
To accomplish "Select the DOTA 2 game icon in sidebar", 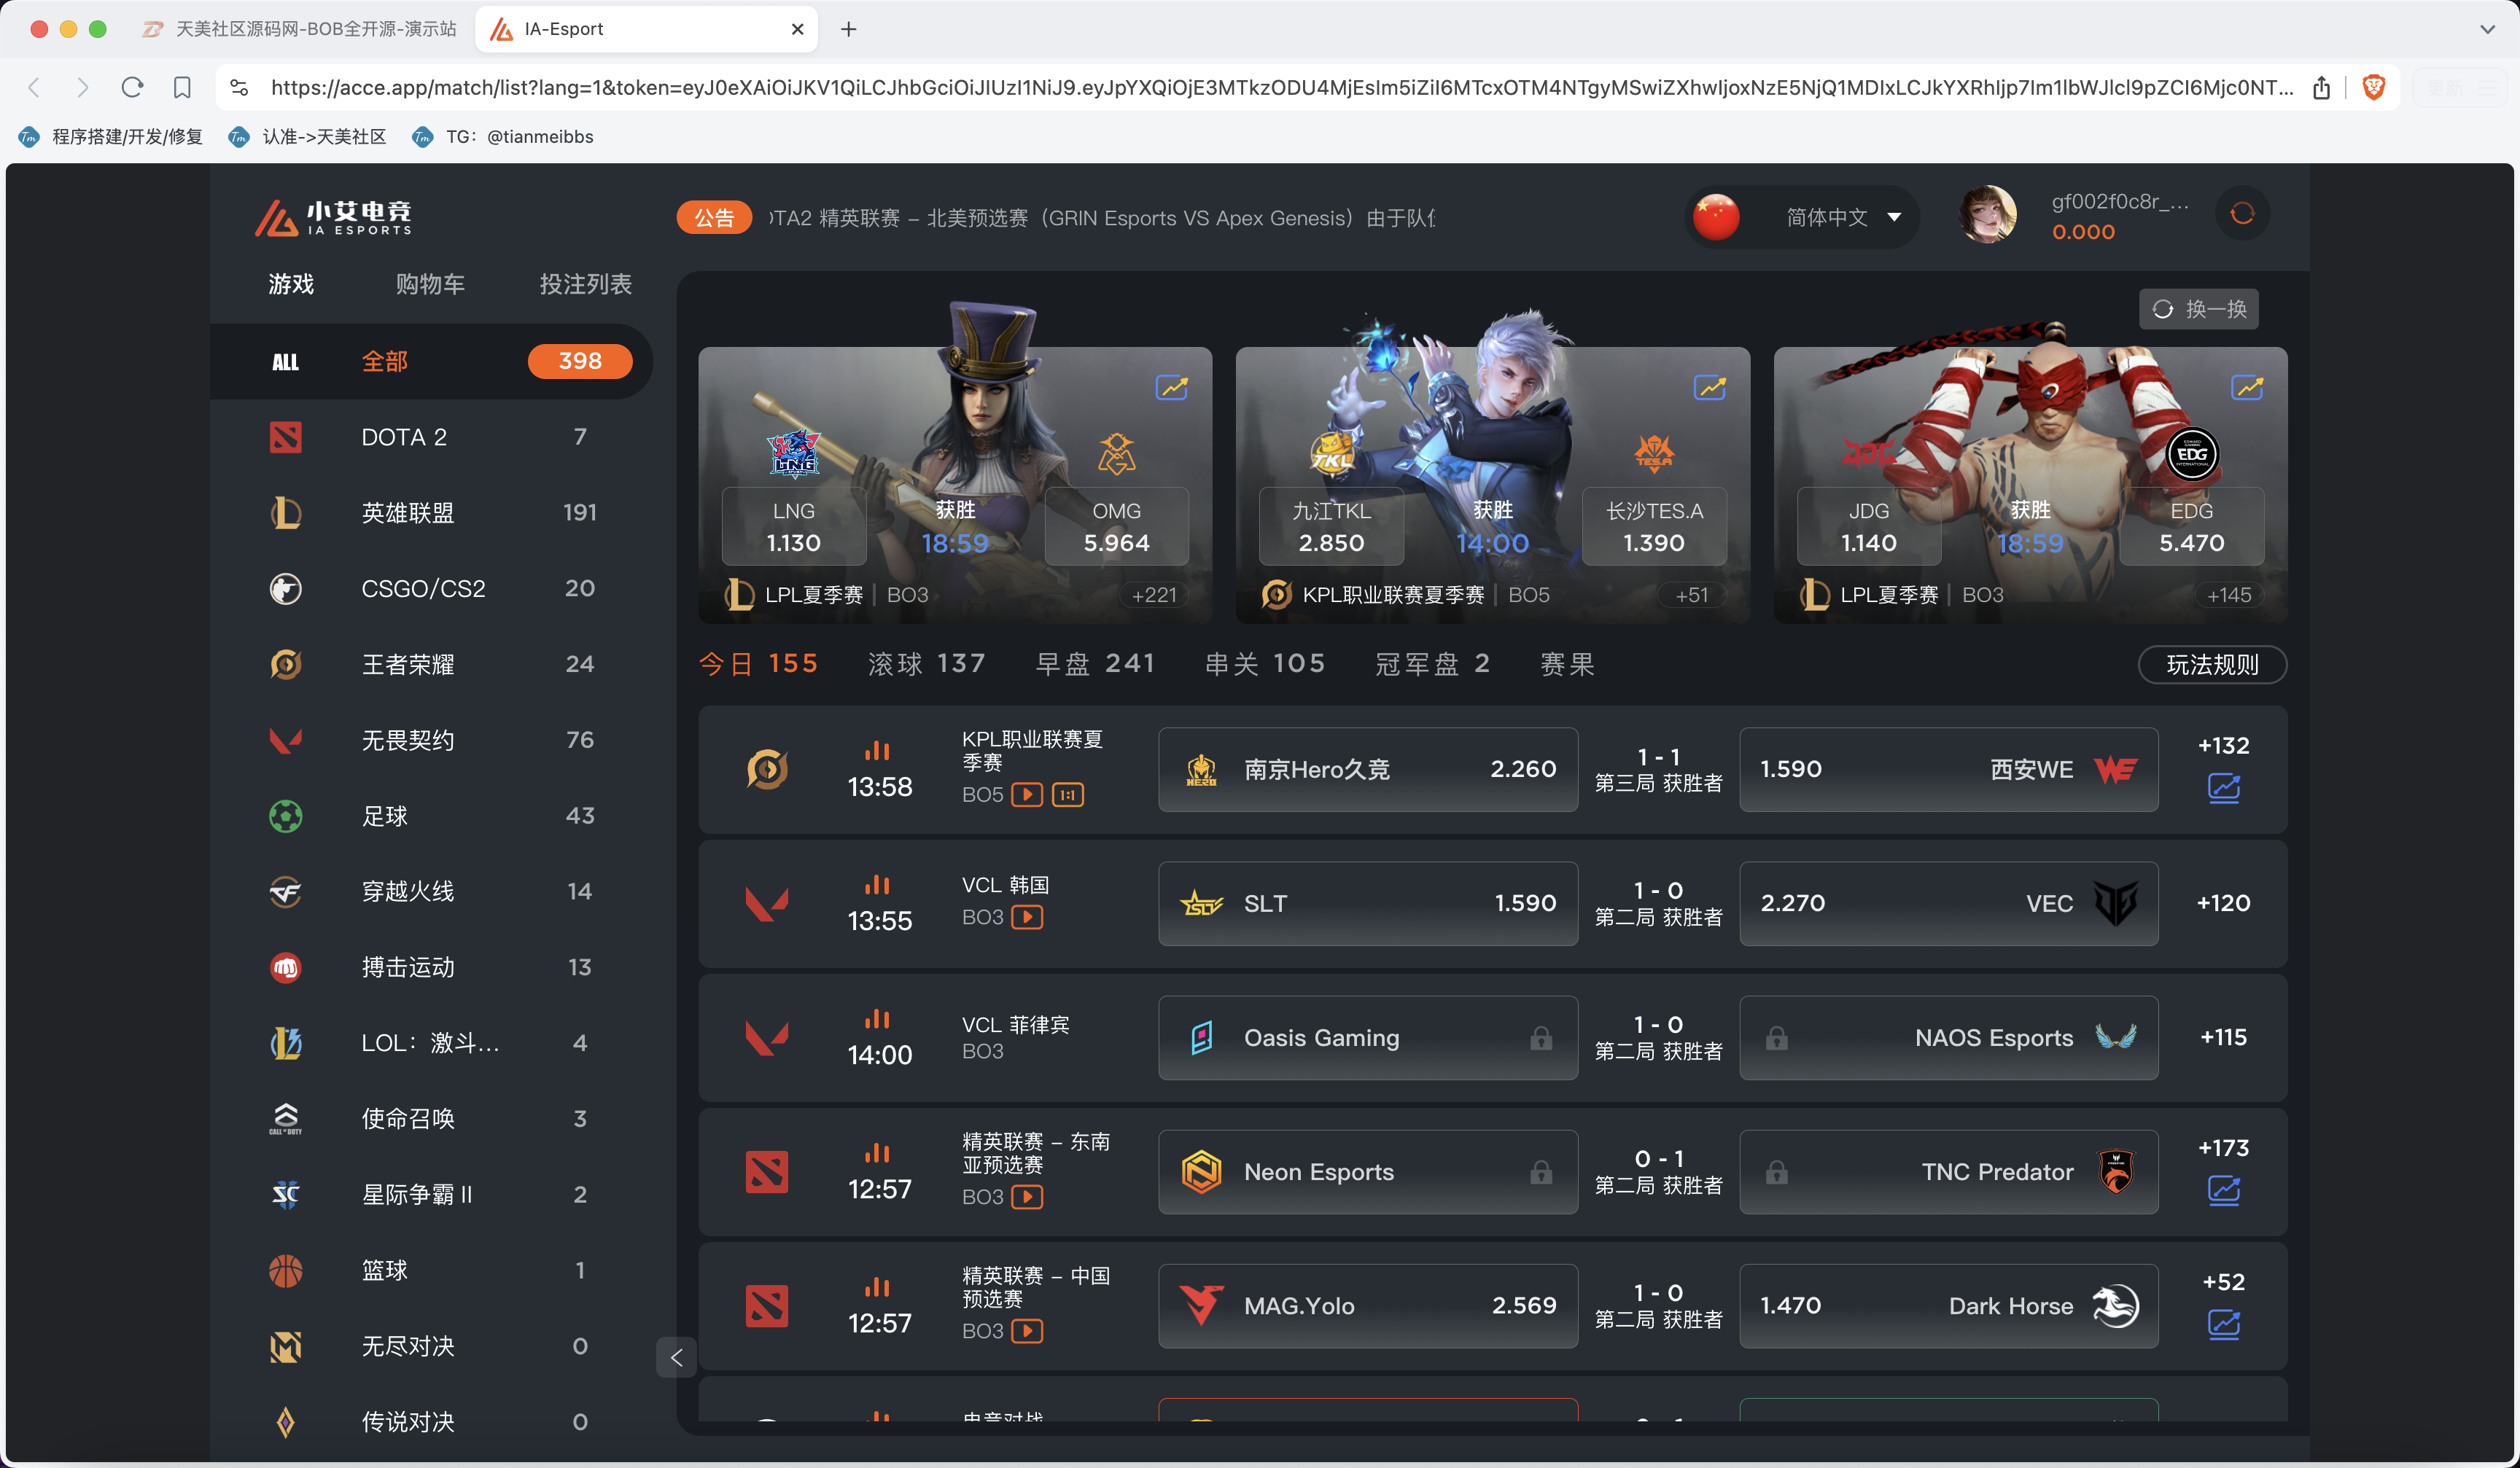I will (x=286, y=437).
